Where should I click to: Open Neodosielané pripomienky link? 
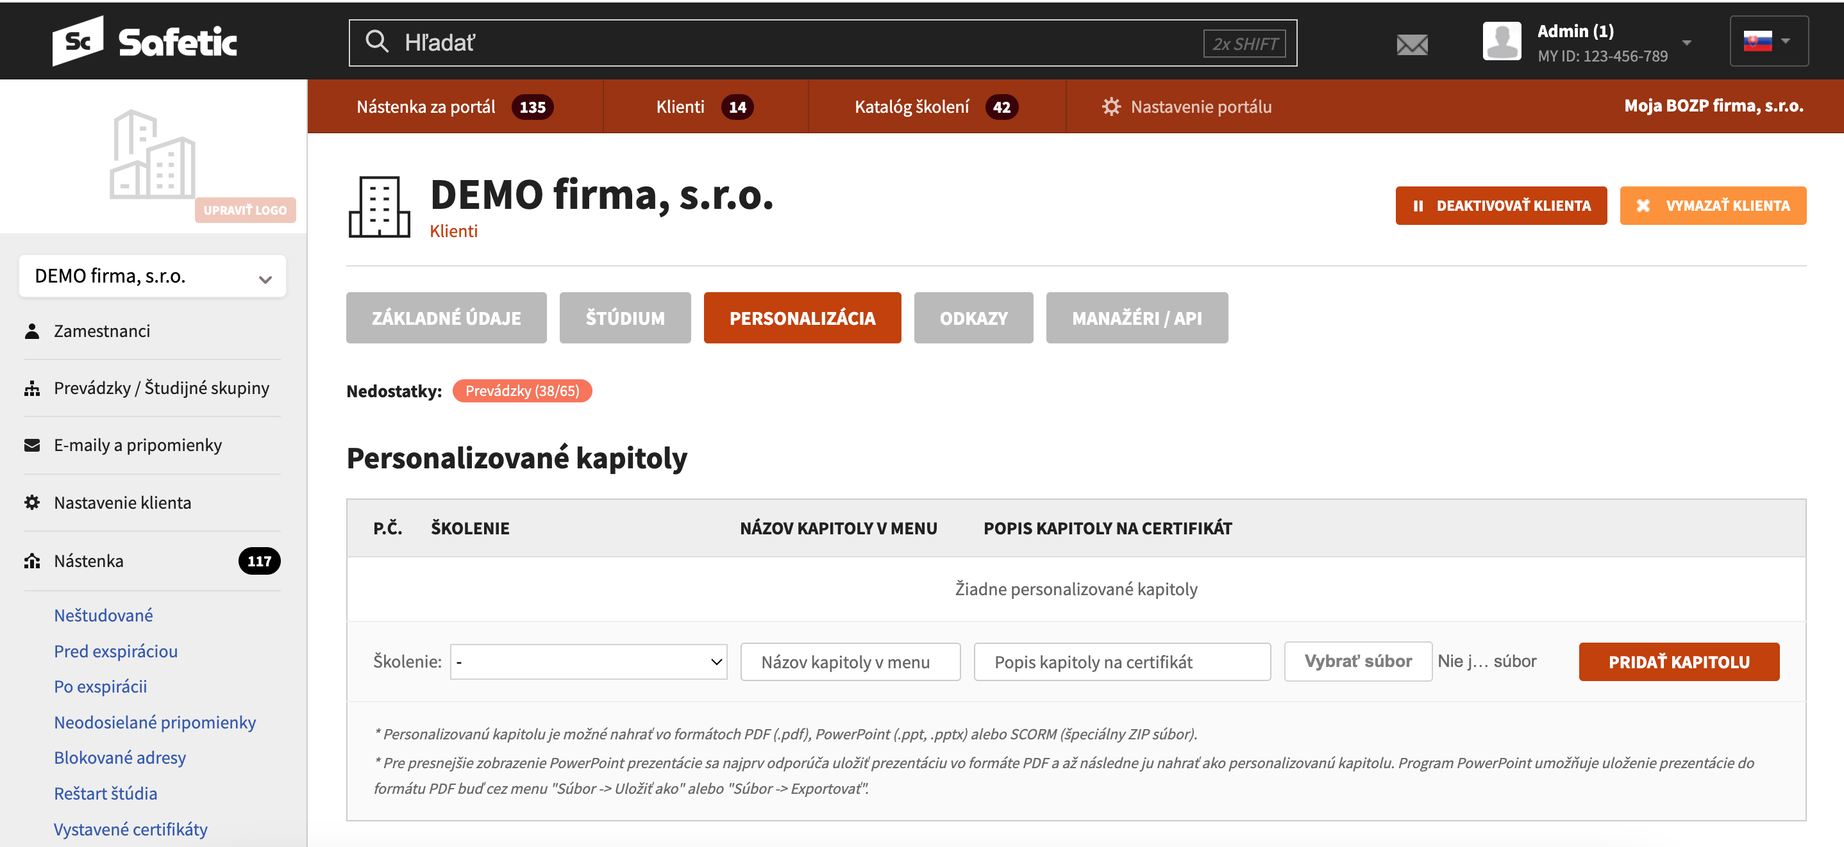[155, 723]
